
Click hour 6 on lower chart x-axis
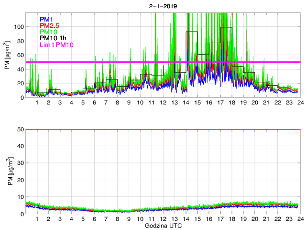[x=95, y=218]
